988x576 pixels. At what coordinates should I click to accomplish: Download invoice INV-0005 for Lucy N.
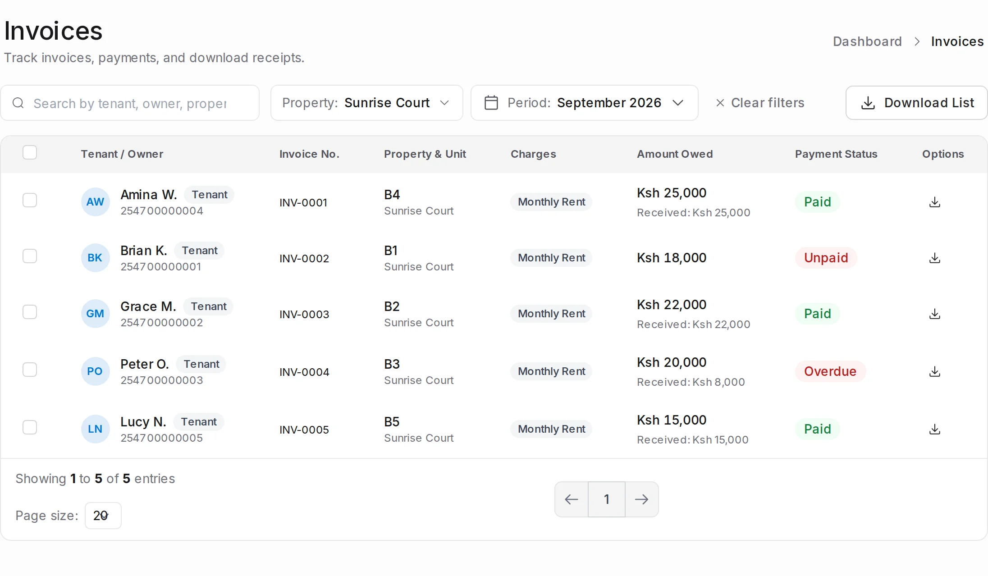935,429
